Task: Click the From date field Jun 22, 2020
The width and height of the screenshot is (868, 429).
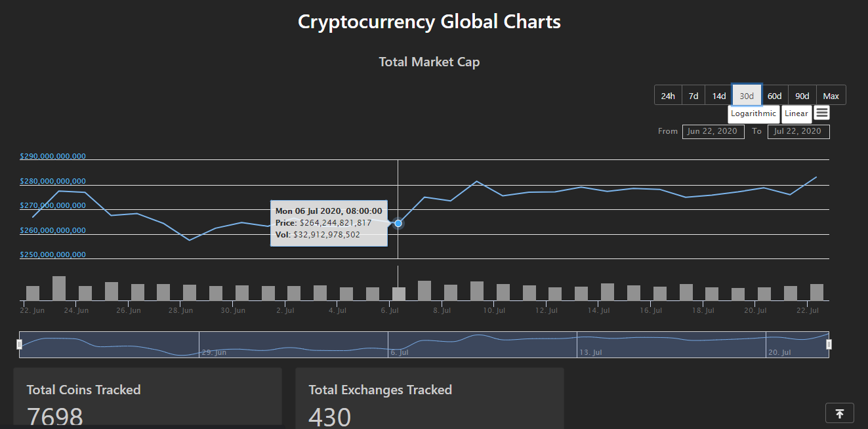Action: coord(713,131)
